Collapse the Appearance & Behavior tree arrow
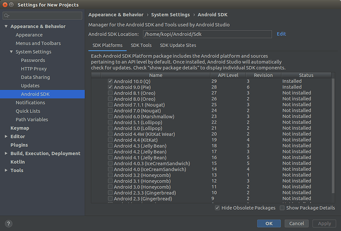This screenshot has height=231, width=341. pos(6,27)
